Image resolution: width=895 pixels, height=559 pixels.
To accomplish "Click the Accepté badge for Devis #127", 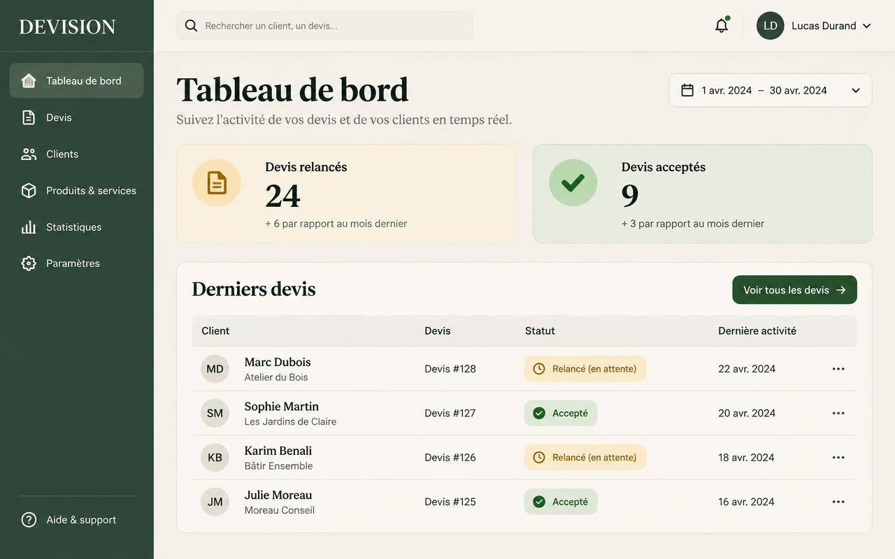I will pyautogui.click(x=561, y=413).
